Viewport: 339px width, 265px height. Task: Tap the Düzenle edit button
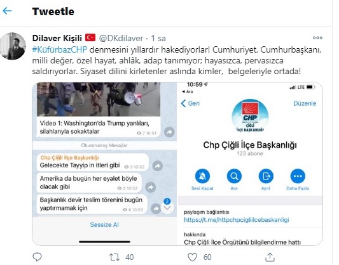pyautogui.click(x=305, y=103)
